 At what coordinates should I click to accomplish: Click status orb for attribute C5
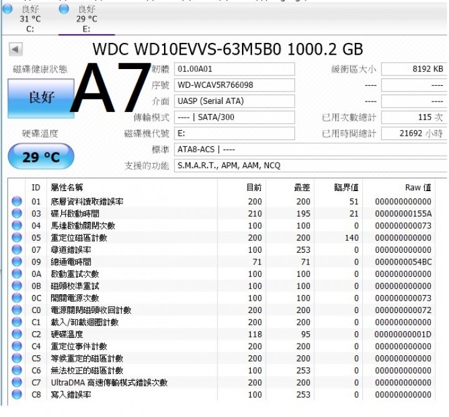(x=17, y=358)
